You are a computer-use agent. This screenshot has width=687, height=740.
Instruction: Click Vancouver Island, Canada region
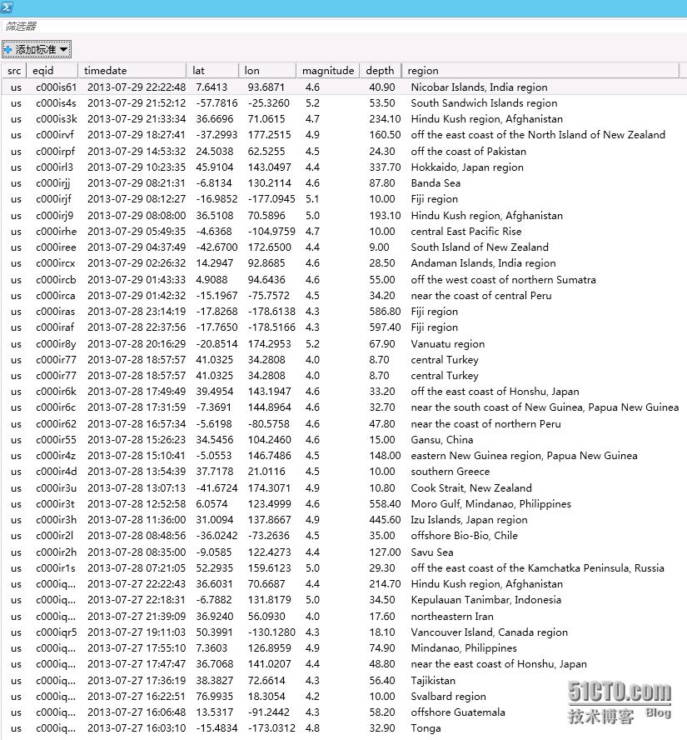(489, 632)
